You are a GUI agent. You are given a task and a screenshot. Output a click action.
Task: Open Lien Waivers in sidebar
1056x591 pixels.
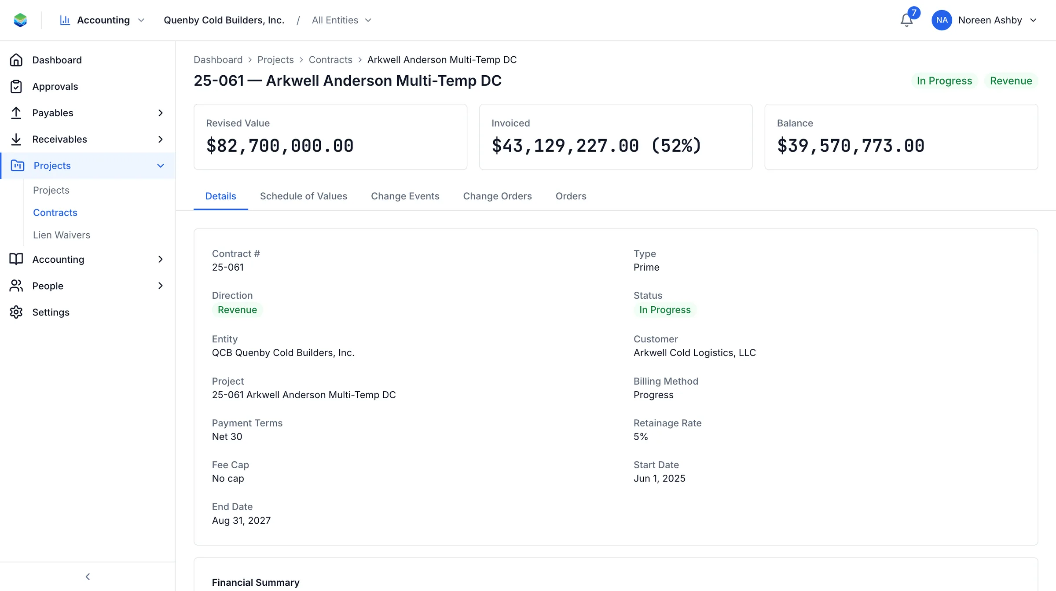coord(62,235)
